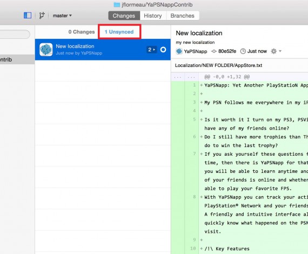The height and width of the screenshot is (254, 308).
Task: Click the repository folder icon in title
Action: (117, 5)
